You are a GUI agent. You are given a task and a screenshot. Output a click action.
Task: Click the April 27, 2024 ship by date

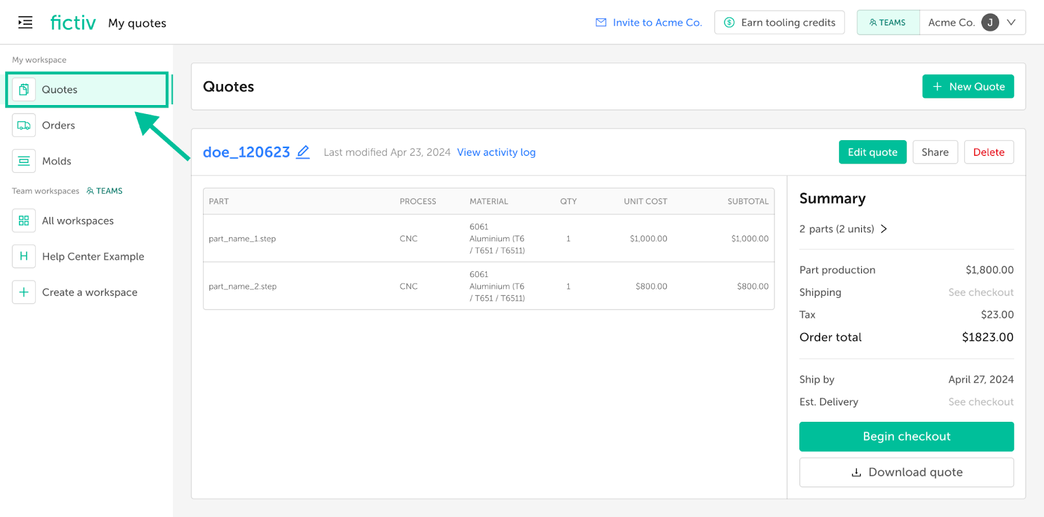[981, 379]
